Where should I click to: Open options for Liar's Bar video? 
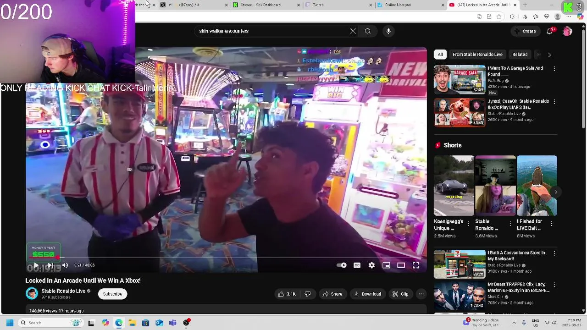click(x=554, y=102)
